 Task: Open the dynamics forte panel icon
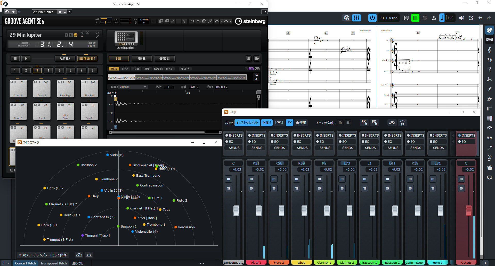[x=489, y=89]
